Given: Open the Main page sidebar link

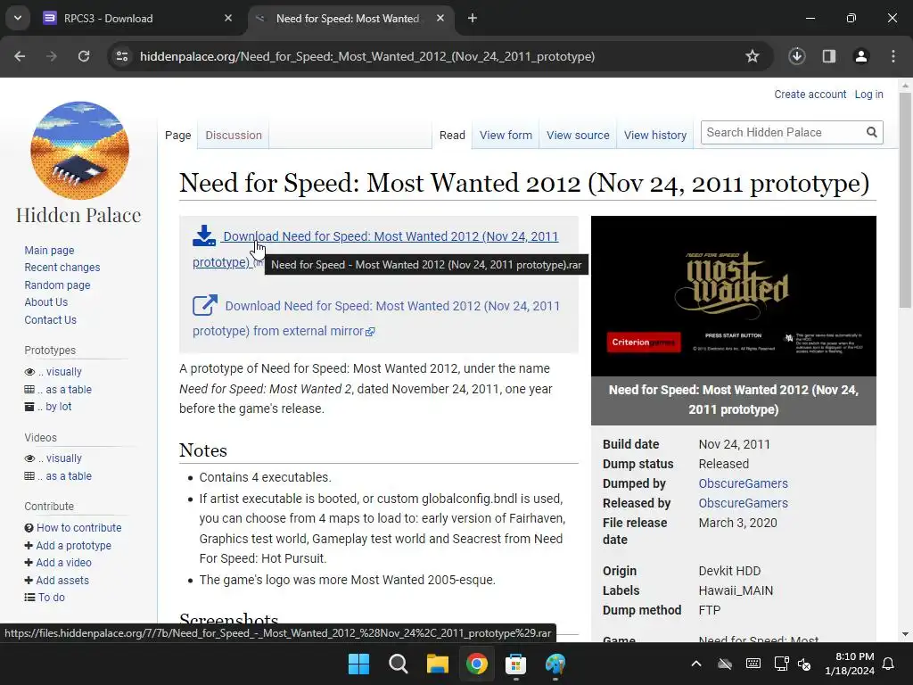Looking at the screenshot, I should (50, 250).
